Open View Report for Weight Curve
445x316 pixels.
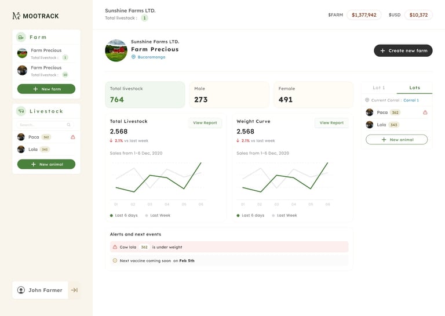point(331,123)
